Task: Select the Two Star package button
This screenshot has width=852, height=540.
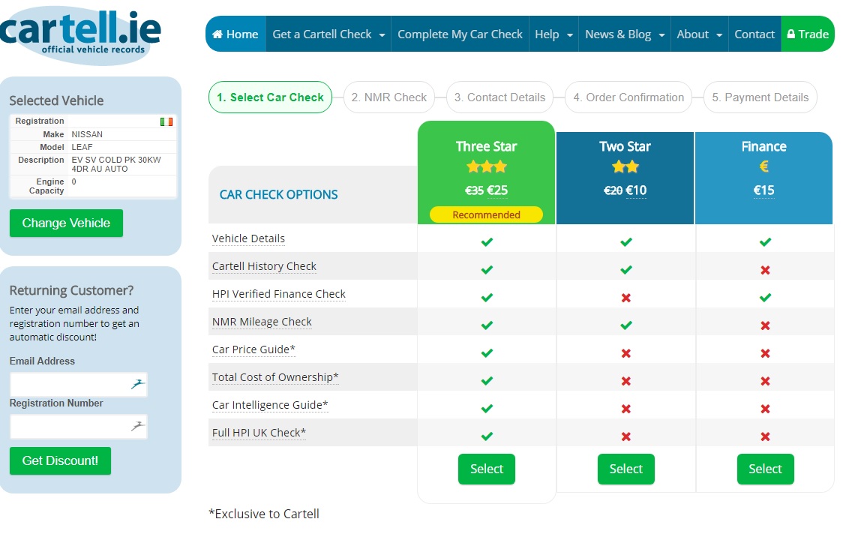Action: [x=626, y=469]
